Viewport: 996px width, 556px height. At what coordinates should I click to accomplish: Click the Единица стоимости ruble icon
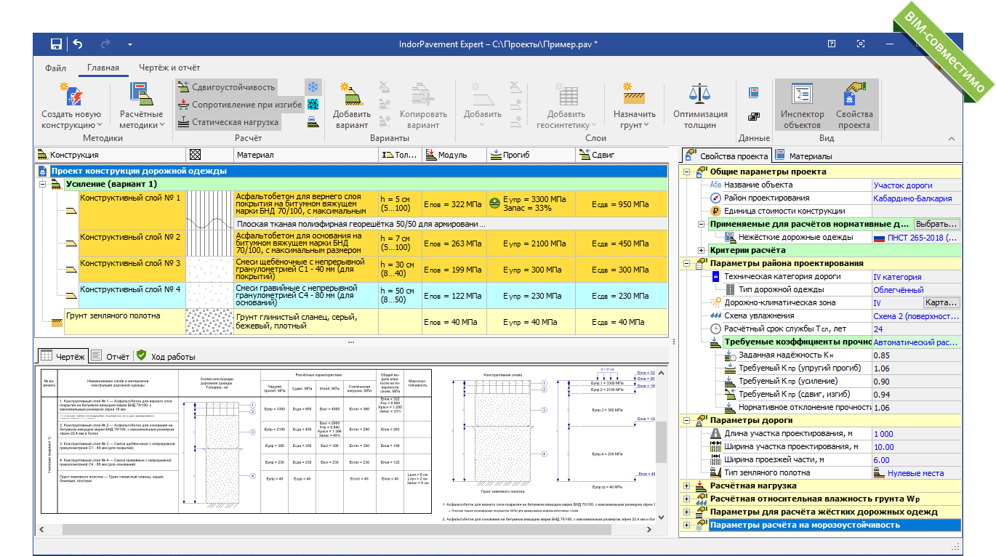715,211
